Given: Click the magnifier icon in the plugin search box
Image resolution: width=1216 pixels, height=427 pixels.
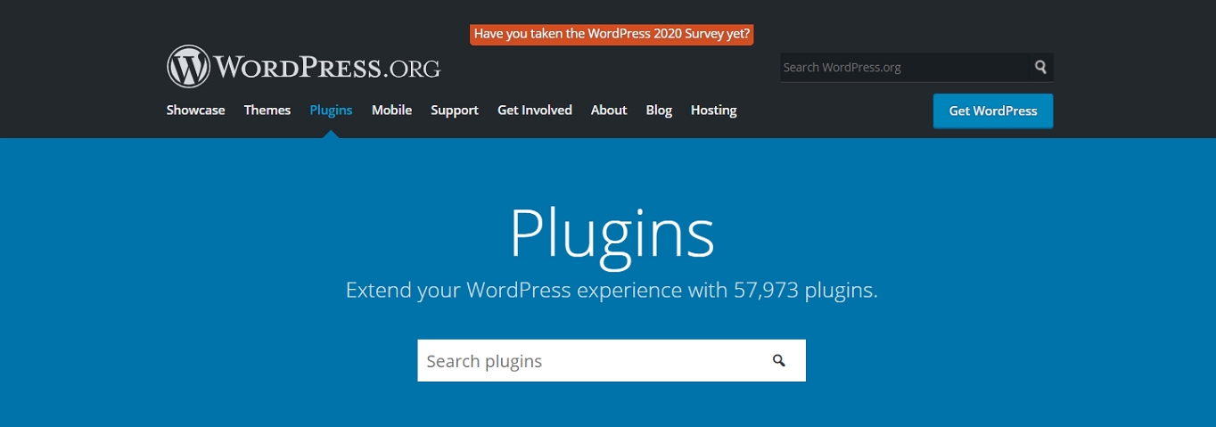Looking at the screenshot, I should 779,361.
